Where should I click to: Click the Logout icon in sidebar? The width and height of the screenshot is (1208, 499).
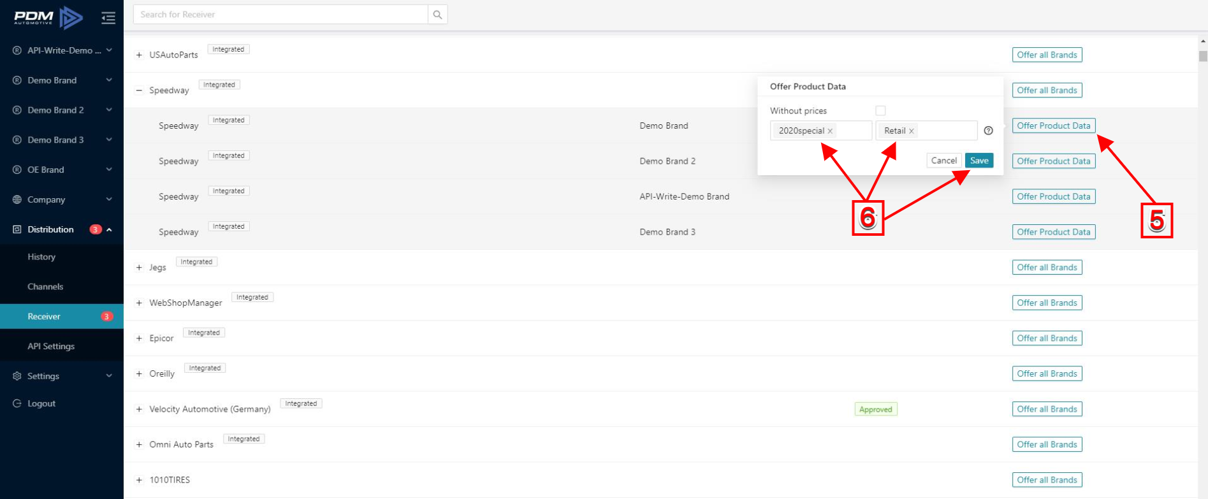point(17,403)
